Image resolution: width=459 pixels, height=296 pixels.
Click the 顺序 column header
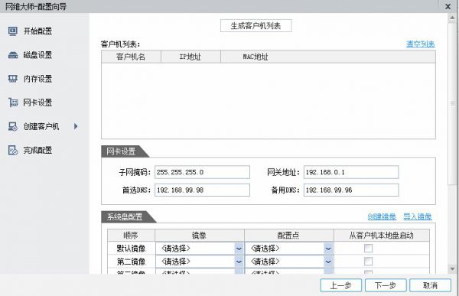[131, 236]
